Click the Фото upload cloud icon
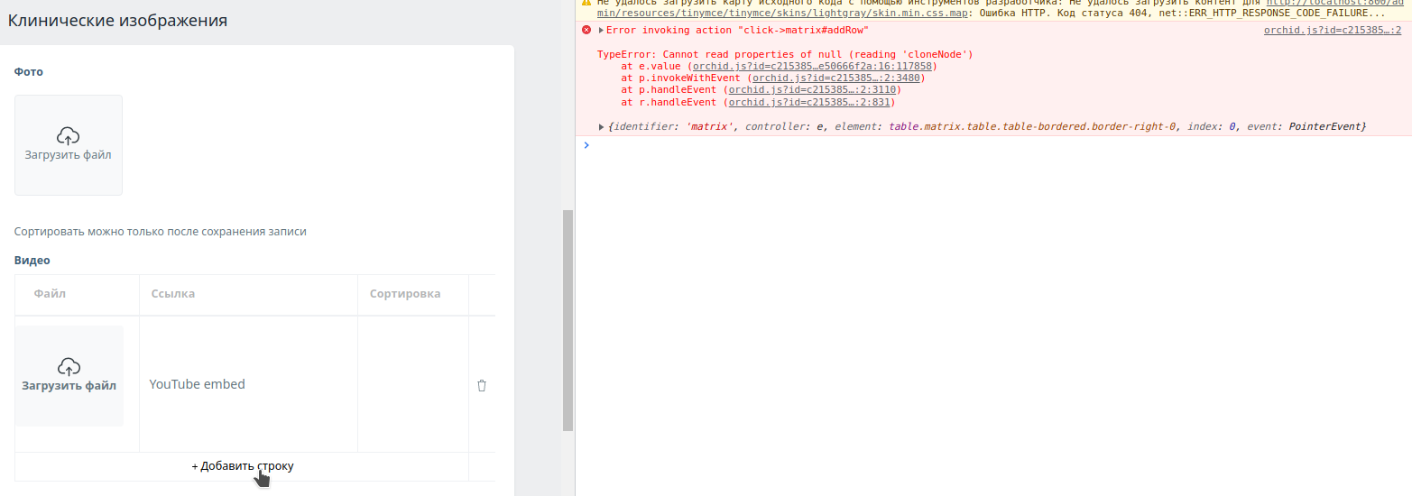Screen dimensions: 1412x496 (69, 136)
